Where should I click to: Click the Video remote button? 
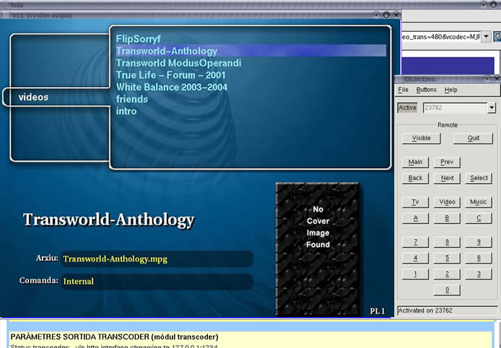pyautogui.click(x=447, y=202)
